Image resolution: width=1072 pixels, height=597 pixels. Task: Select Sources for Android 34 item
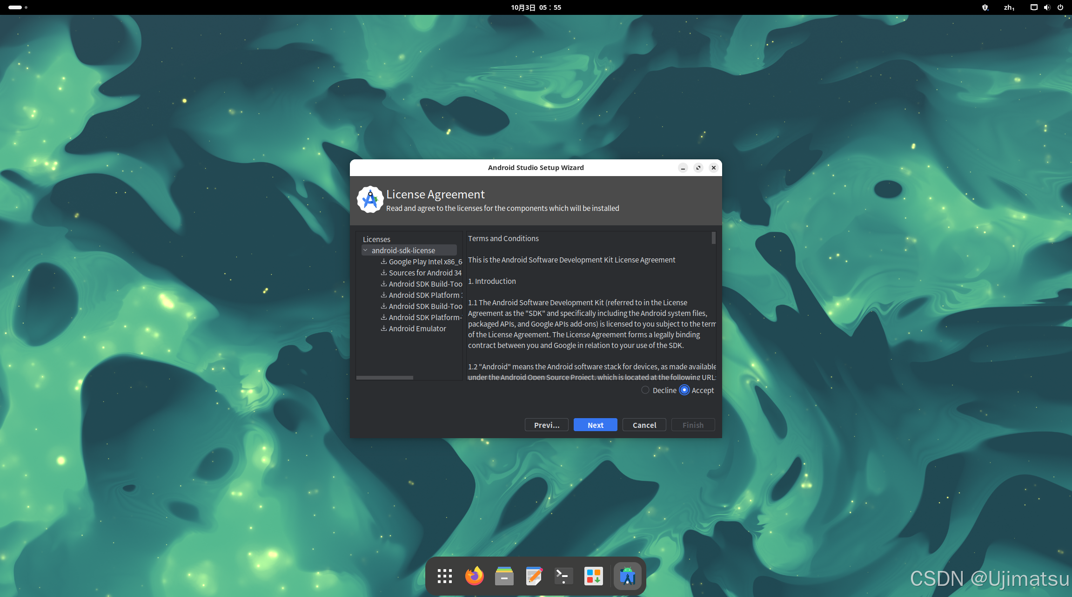(x=425, y=273)
